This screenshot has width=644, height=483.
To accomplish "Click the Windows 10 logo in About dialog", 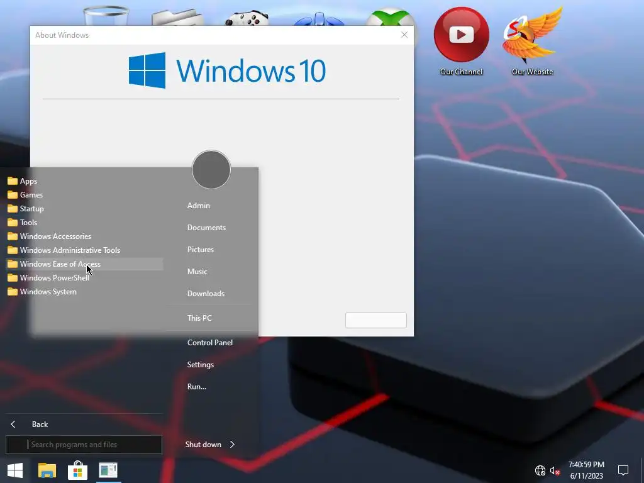I will coord(227,70).
